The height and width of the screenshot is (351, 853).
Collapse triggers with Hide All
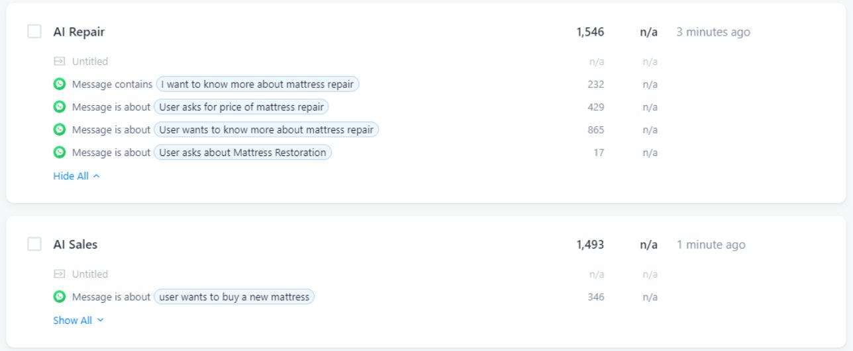coord(76,176)
